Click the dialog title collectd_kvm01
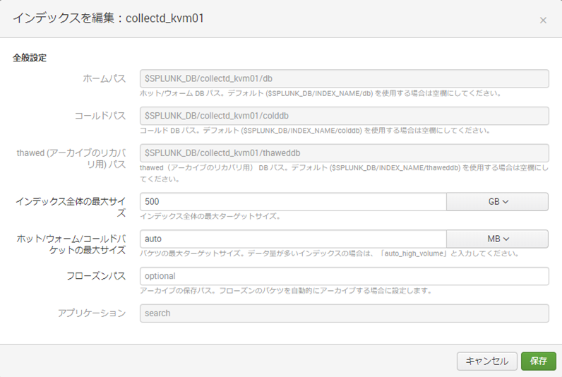Image resolution: width=562 pixels, height=377 pixels. 108,18
